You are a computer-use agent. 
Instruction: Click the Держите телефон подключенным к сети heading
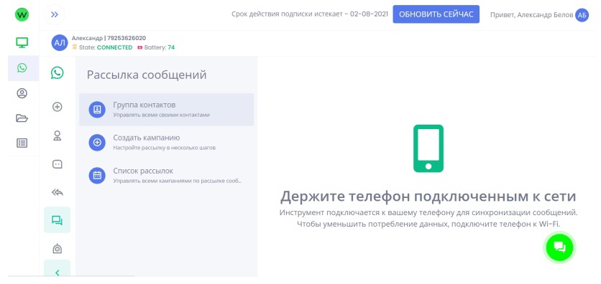tap(428, 197)
